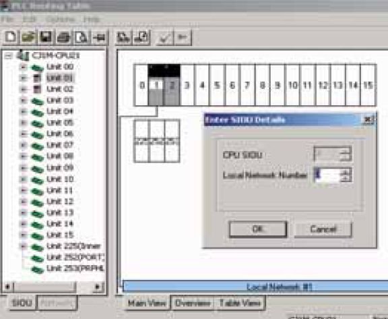Click green unit icon beside Unit 04
This screenshot has height=319, width=388.
tap(37, 112)
